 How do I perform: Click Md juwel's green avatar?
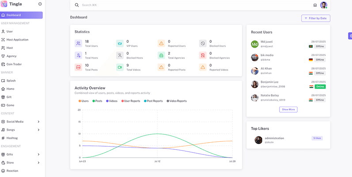(254, 44)
